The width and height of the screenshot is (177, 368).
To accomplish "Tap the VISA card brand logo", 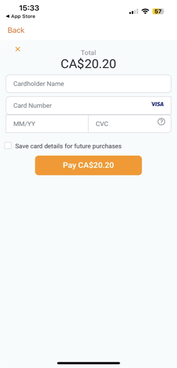I will point(157,104).
